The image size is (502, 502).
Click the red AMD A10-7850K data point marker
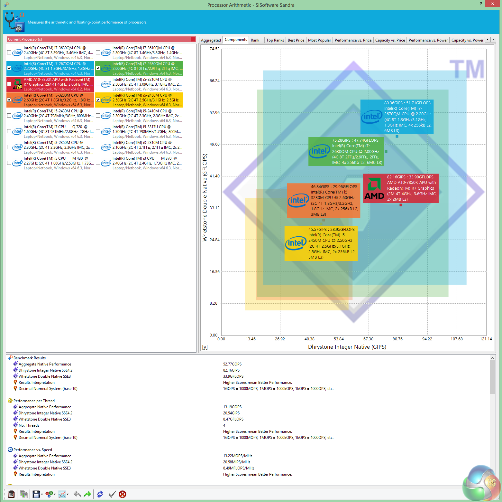[x=401, y=205]
